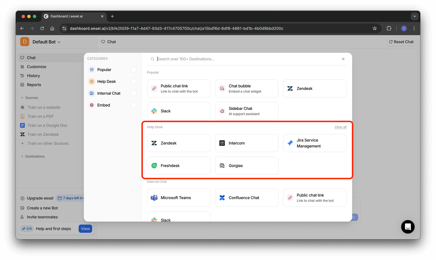This screenshot has height=260, width=436.
Task: Open the Public chat link card under Popular
Action: click(179, 88)
